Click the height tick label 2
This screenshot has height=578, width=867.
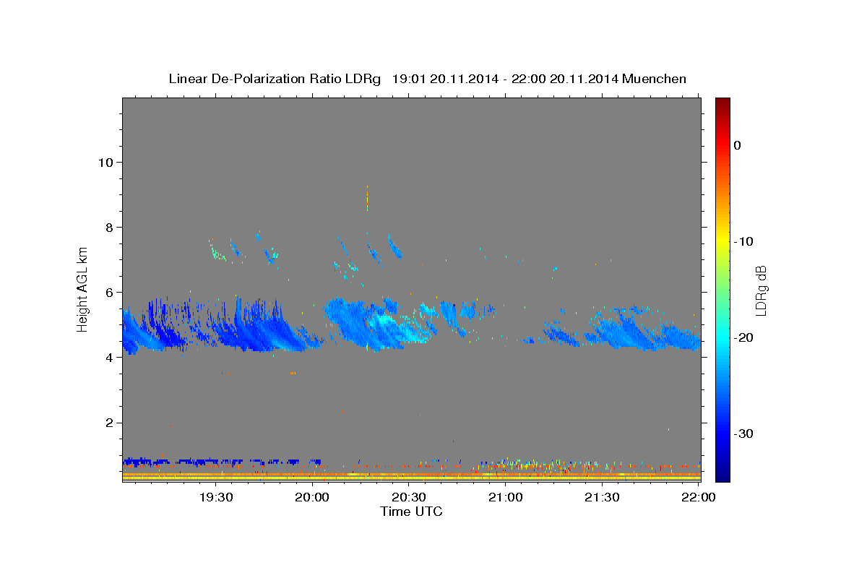108,423
